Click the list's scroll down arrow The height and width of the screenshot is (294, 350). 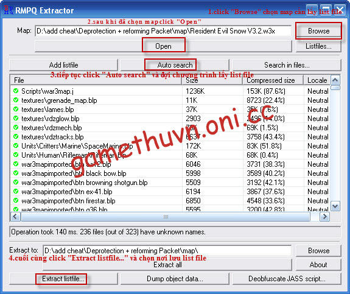pyautogui.click(x=335, y=206)
